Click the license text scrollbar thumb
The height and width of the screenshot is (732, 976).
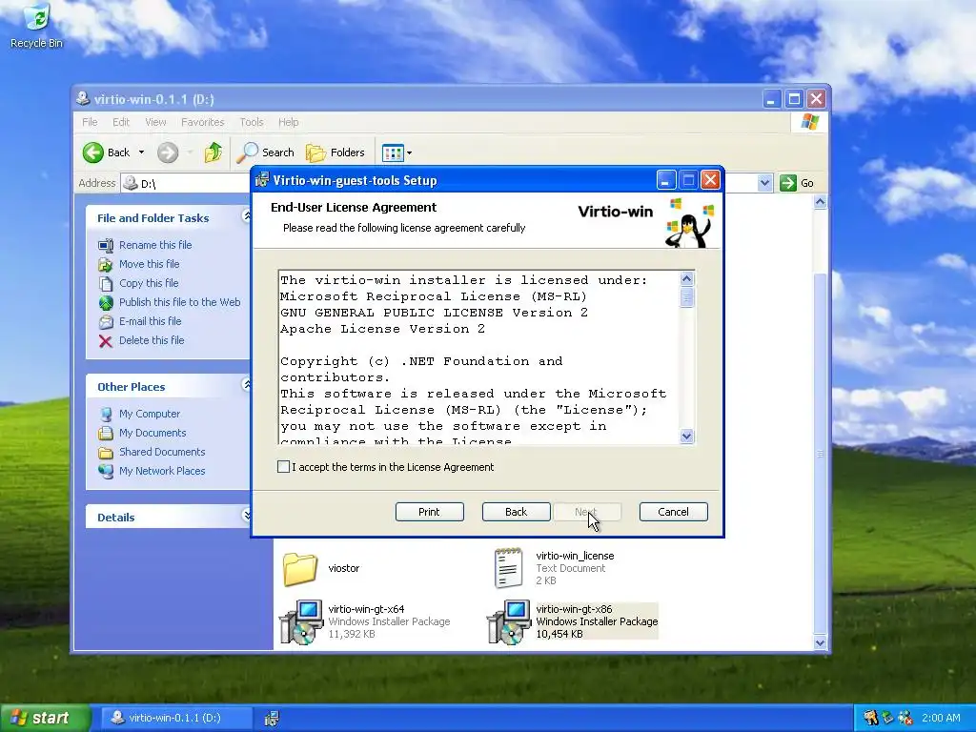[686, 298]
